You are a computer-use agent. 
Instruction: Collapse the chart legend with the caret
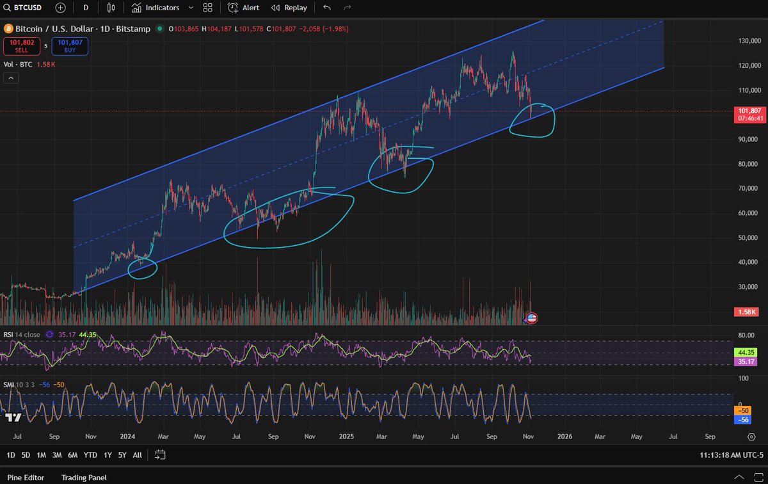point(10,78)
